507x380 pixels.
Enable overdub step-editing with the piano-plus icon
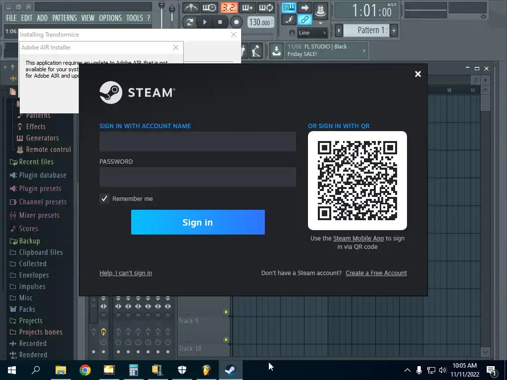click(248, 7)
